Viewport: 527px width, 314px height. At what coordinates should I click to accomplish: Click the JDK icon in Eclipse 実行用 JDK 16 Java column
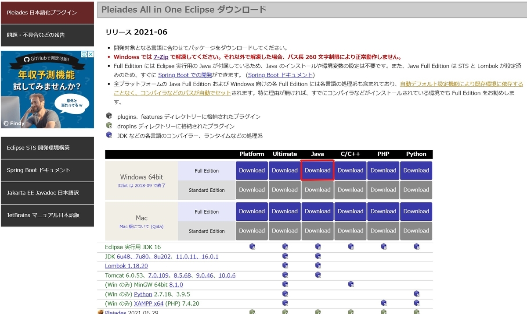[x=318, y=247]
